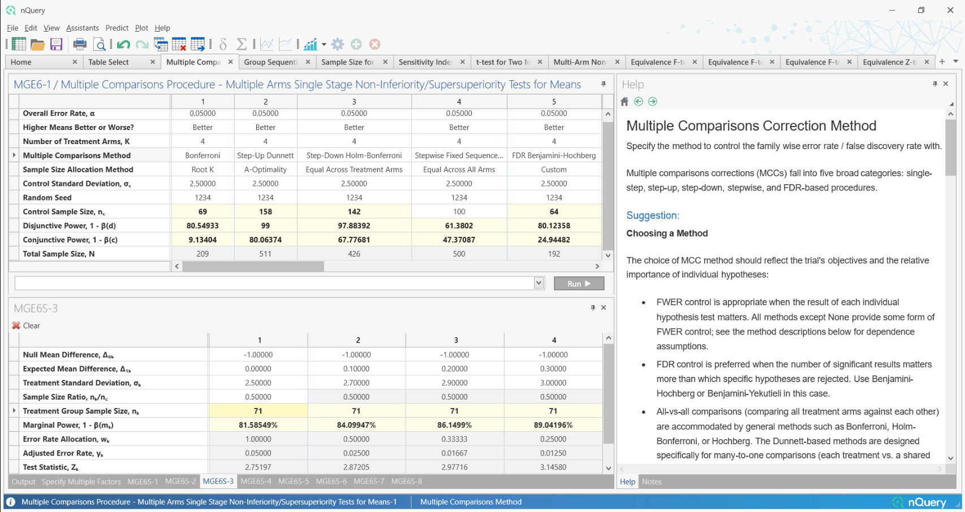Open the Assistants menu
Viewport: 965px width, 512px height.
coord(83,28)
